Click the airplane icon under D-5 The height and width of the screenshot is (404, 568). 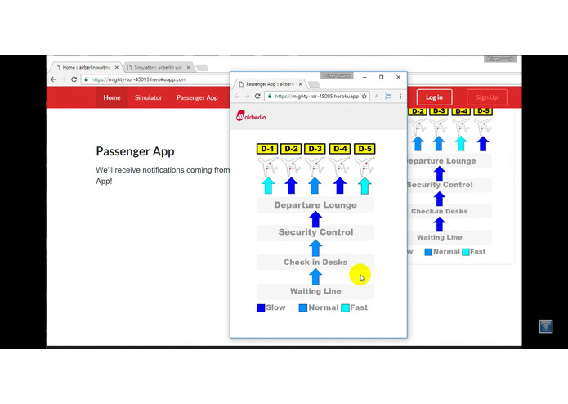(365, 166)
